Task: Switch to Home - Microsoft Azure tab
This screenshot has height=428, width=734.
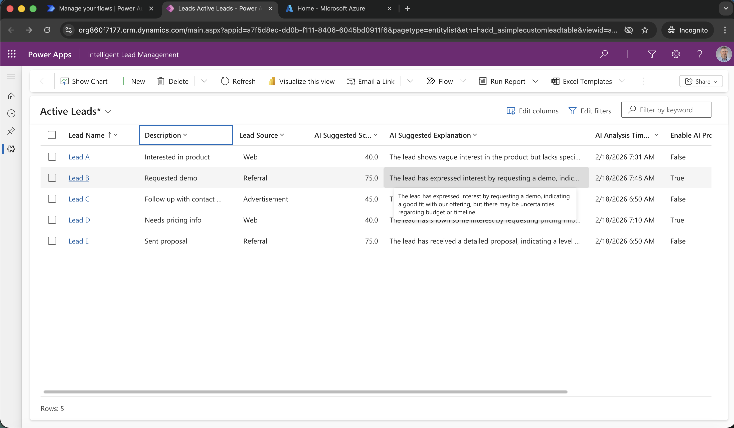Action: 331,9
